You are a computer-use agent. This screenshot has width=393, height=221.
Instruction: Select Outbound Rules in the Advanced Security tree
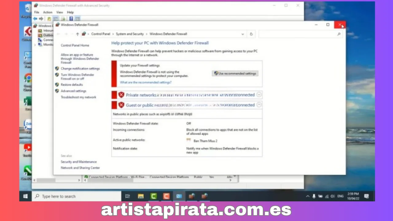click(x=45, y=35)
